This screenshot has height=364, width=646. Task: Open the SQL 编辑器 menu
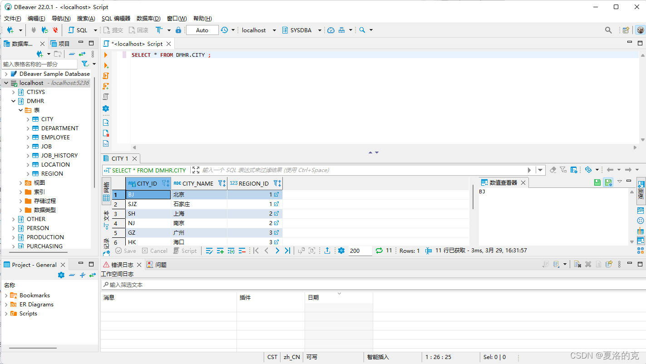(x=116, y=18)
